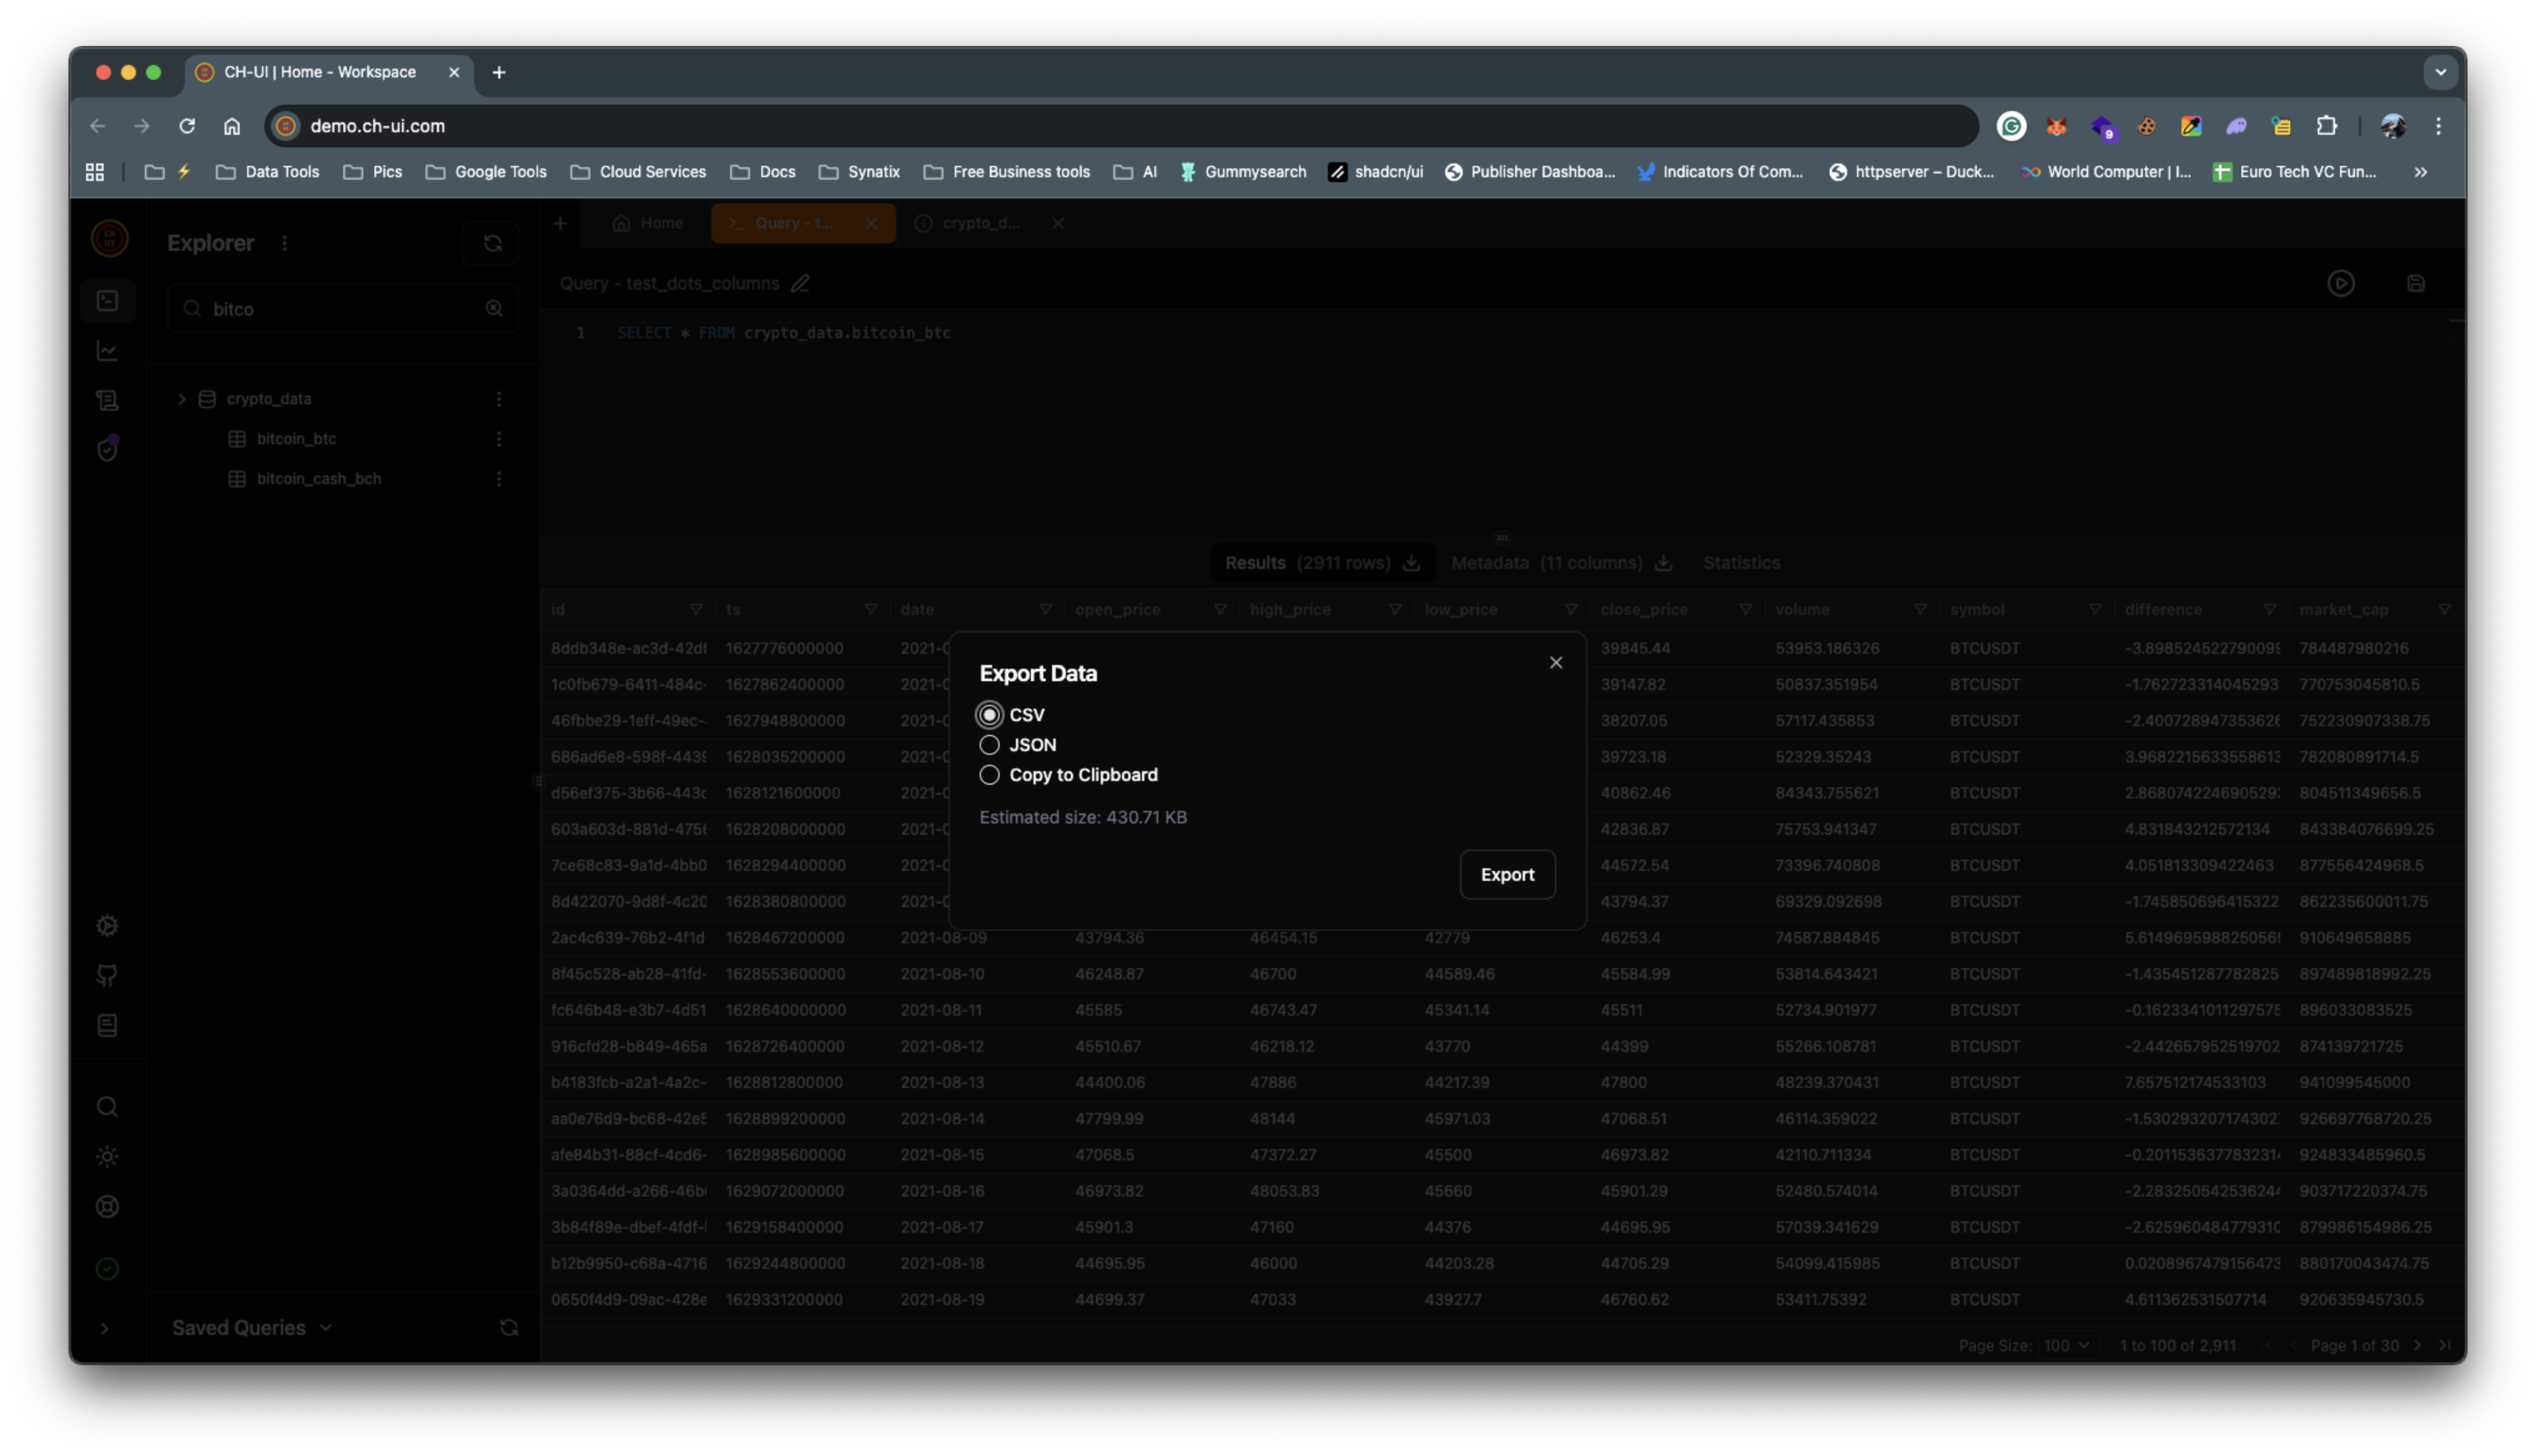Expand the Saved Queries section
2536x1456 pixels.
(x=252, y=1328)
